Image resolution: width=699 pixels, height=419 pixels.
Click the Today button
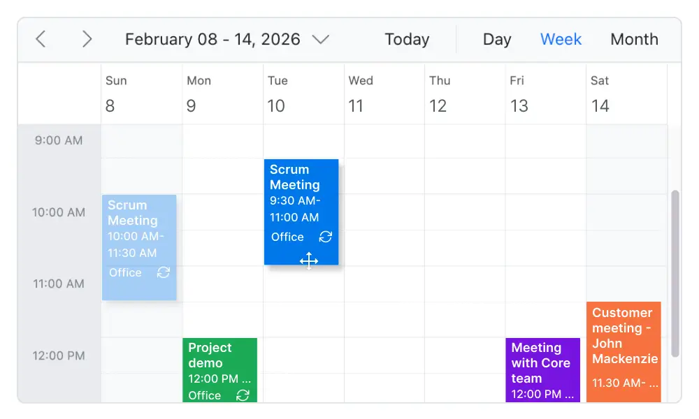coord(408,40)
